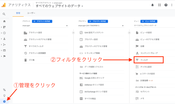Open フィルタ in the view column
175x104 pixels.
pyautogui.click(x=149, y=60)
